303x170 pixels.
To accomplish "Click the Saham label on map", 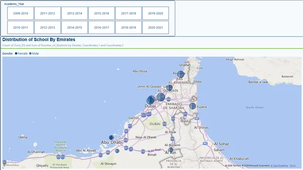I will [219, 150].
